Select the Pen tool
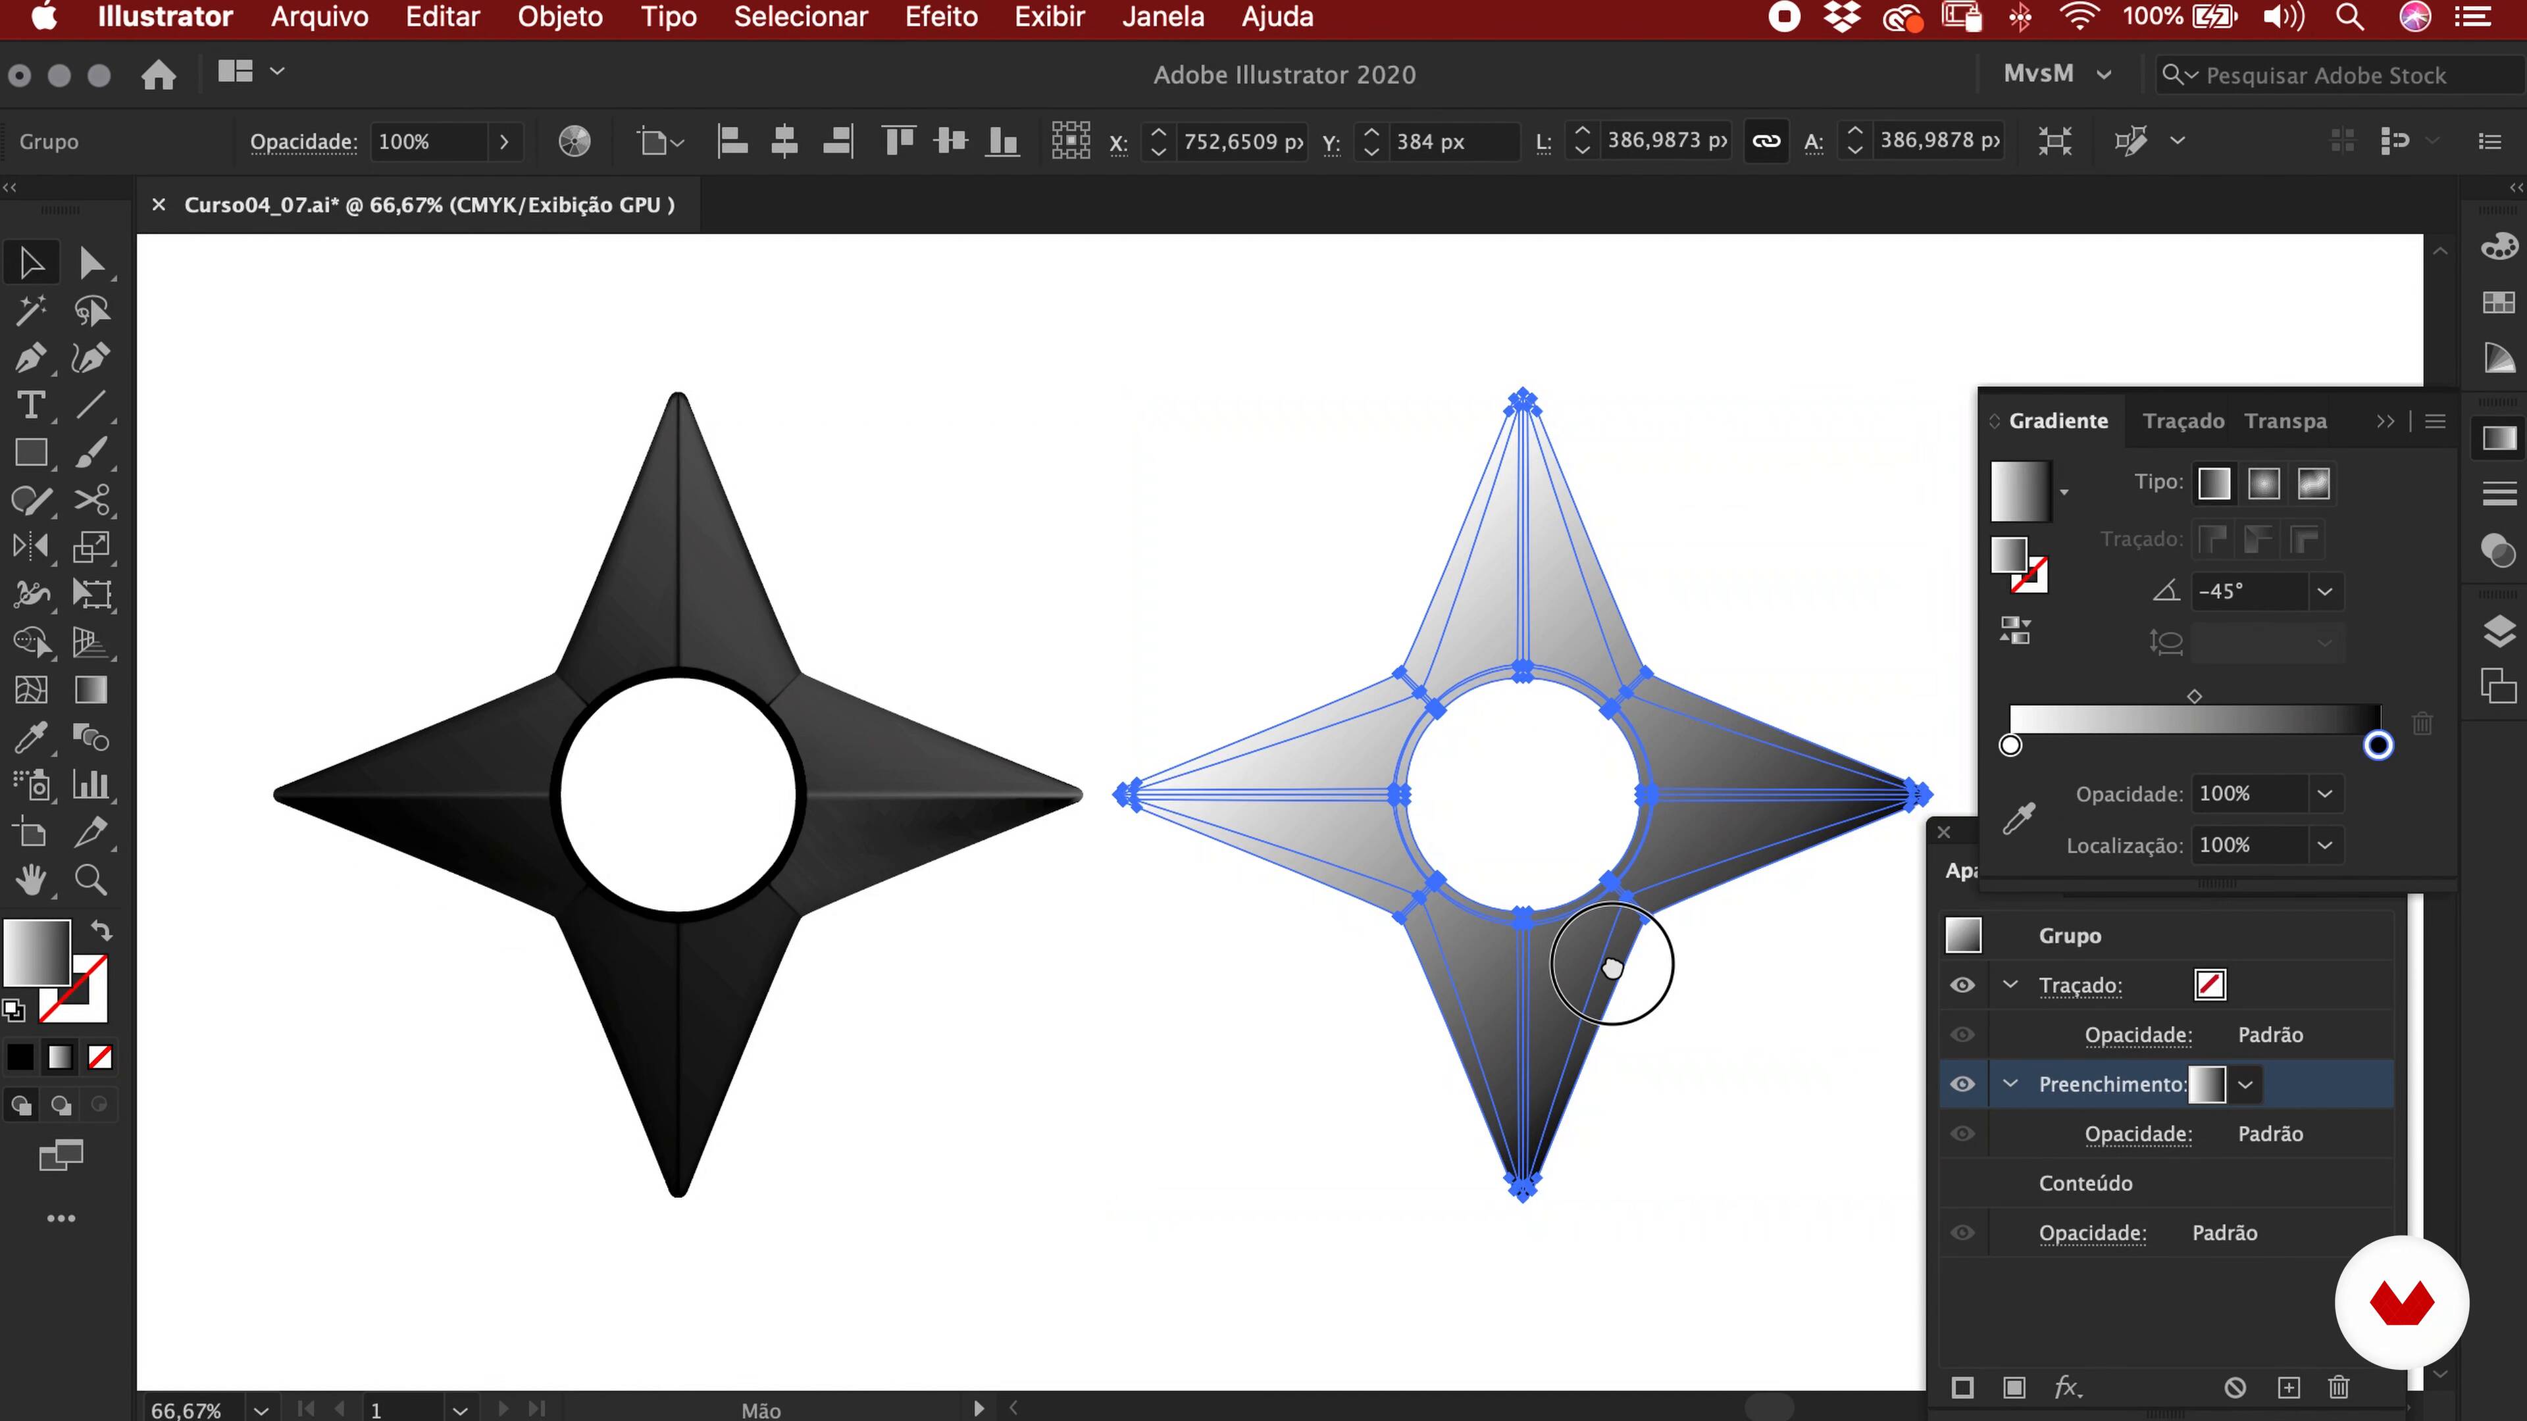 (x=32, y=358)
